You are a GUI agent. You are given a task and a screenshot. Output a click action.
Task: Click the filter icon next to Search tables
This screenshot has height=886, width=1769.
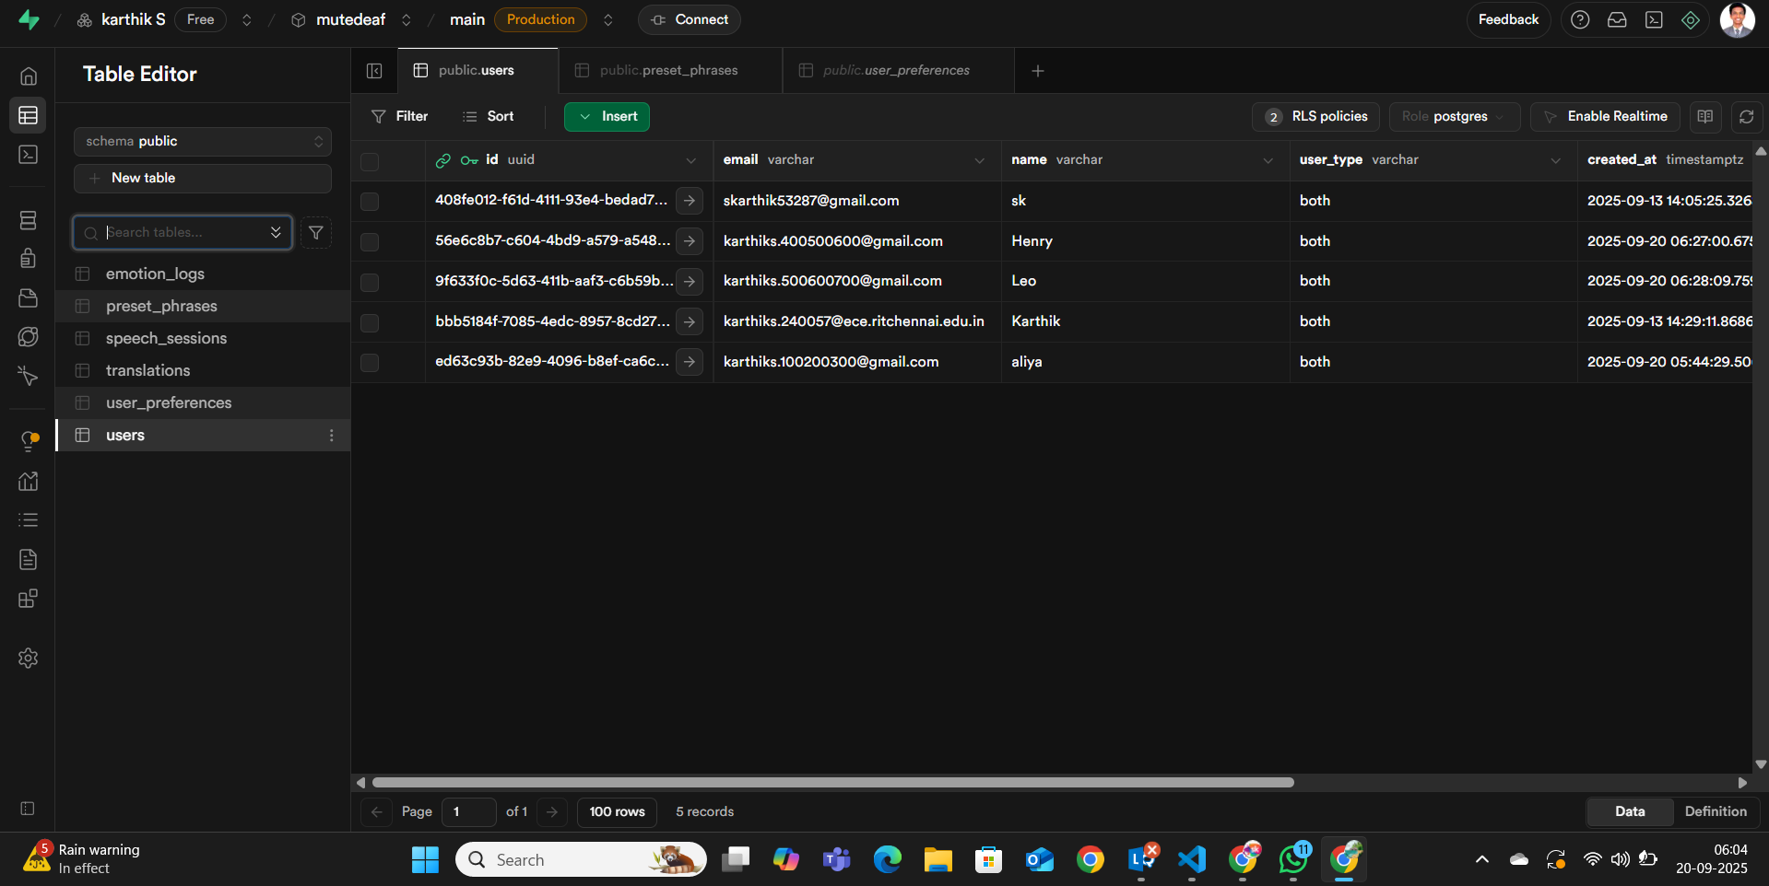(x=316, y=233)
